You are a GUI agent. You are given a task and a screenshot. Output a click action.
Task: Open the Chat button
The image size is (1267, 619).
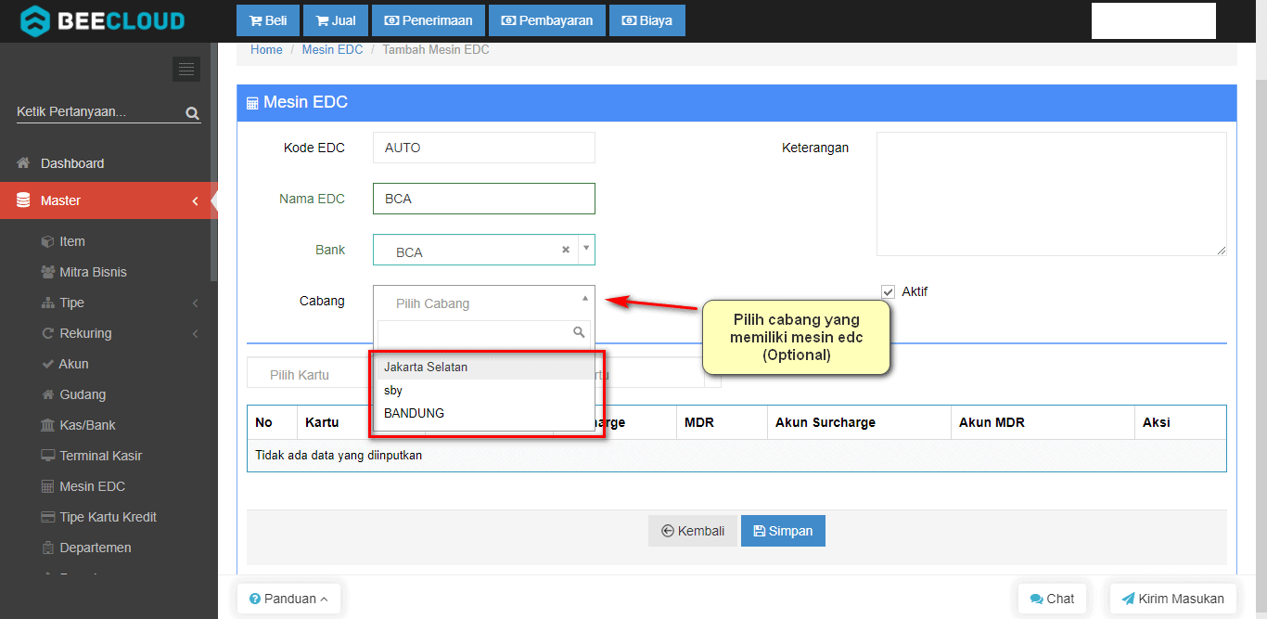point(1052,599)
